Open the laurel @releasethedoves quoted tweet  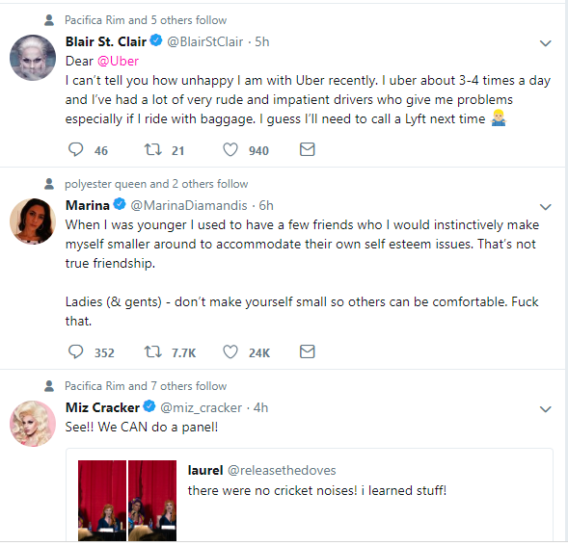tap(310, 495)
